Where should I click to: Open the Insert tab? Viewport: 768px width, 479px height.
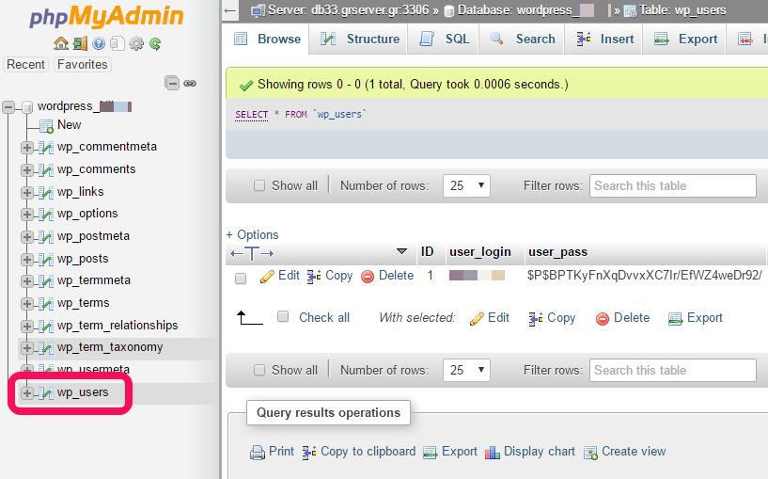604,40
